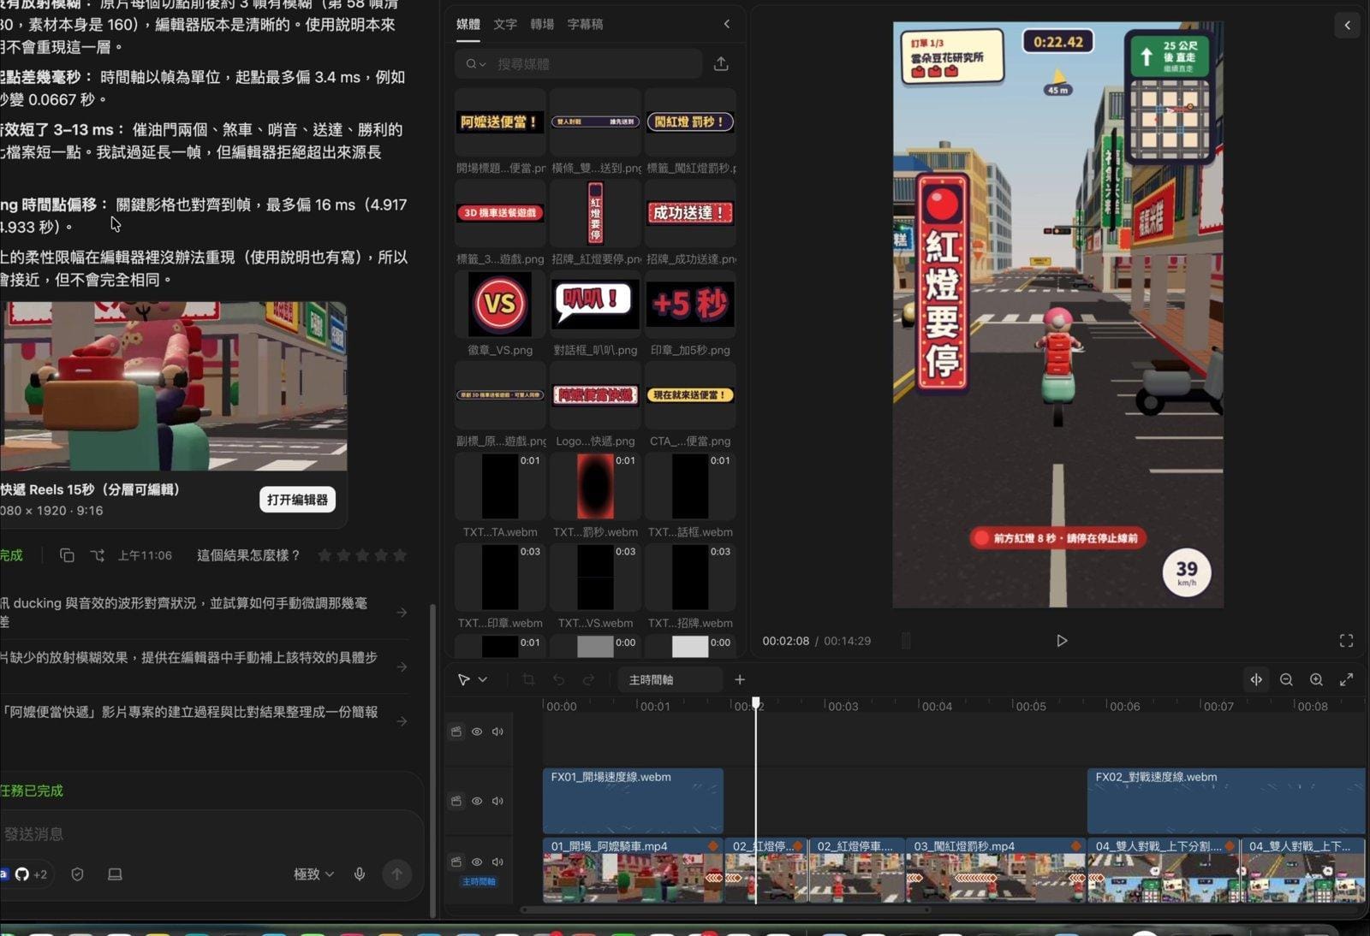The height and width of the screenshot is (936, 1370).
Task: Click the retry branch icon beside 上午11:06
Action: [x=98, y=555]
